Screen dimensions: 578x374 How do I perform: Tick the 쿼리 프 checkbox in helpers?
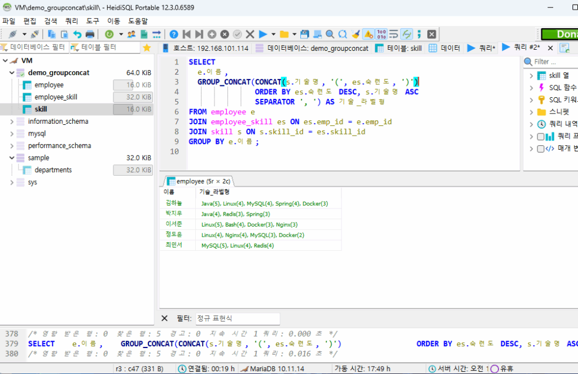[540, 137]
